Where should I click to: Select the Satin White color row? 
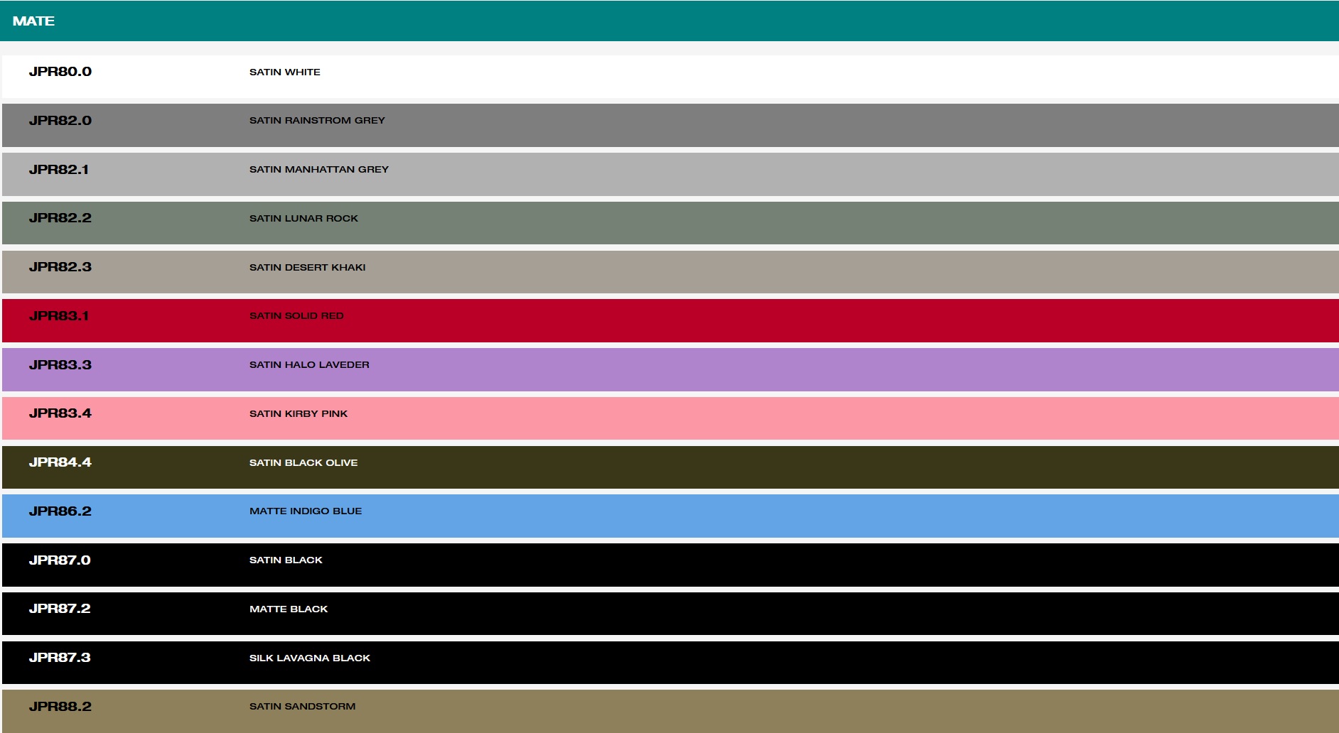(669, 77)
